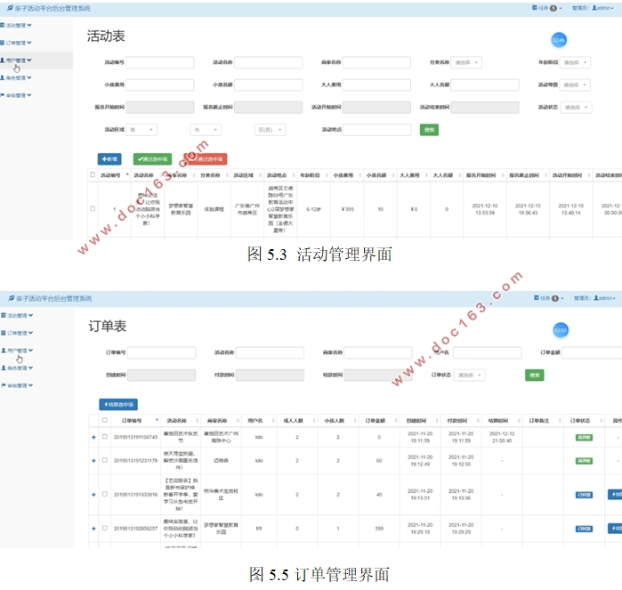Open 角色管理 menu in 活动表 page sidebar
The width and height of the screenshot is (622, 590).
pos(16,77)
